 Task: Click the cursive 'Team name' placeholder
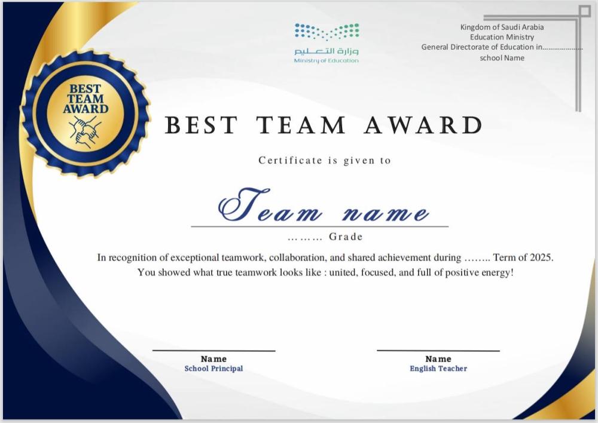tap(324, 206)
